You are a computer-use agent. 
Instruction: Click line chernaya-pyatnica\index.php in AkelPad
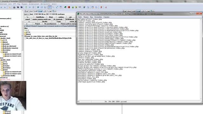click(x=91, y=82)
